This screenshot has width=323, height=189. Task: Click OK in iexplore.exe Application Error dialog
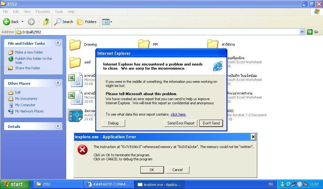coord(152,170)
